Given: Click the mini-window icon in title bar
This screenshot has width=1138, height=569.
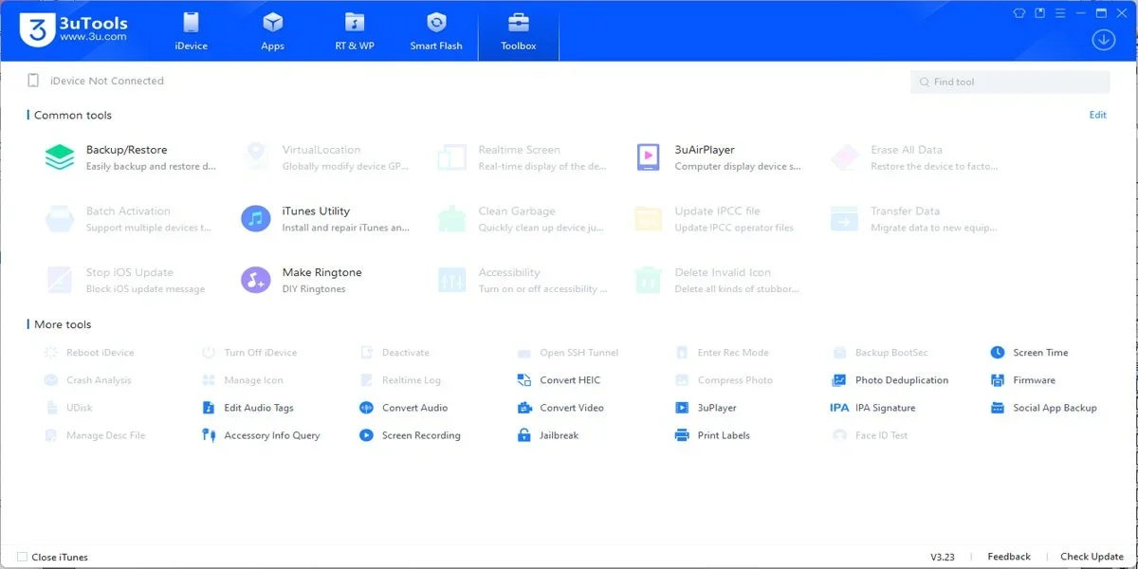Looking at the screenshot, I should [x=1040, y=13].
